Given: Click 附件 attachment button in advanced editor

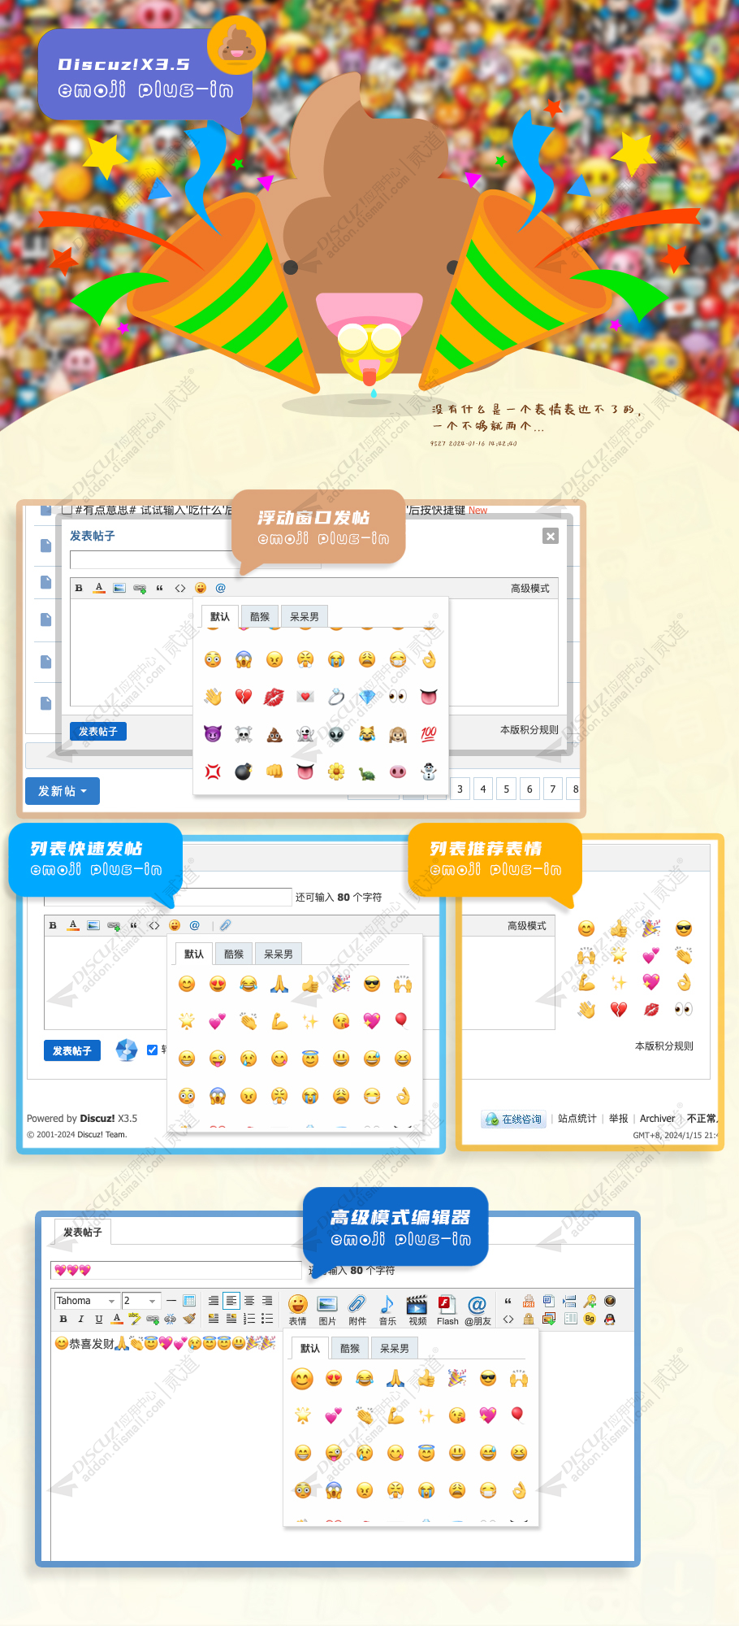Looking at the screenshot, I should [x=357, y=1310].
